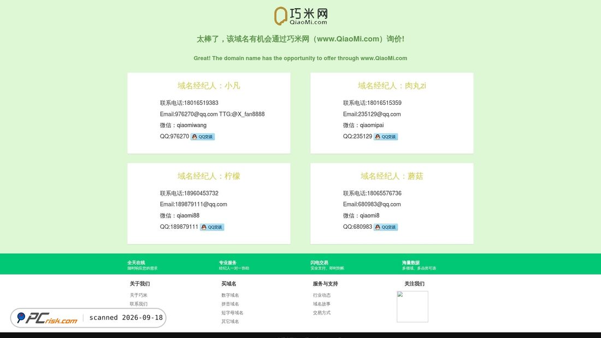Click broker heading 域名经纪人：柠檬
Image resolution: width=601 pixels, height=338 pixels.
point(209,176)
